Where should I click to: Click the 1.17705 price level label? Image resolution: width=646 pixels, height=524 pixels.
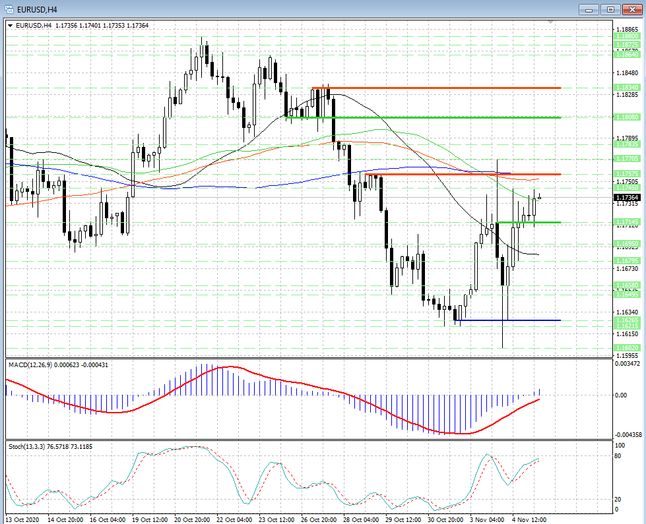click(627, 159)
